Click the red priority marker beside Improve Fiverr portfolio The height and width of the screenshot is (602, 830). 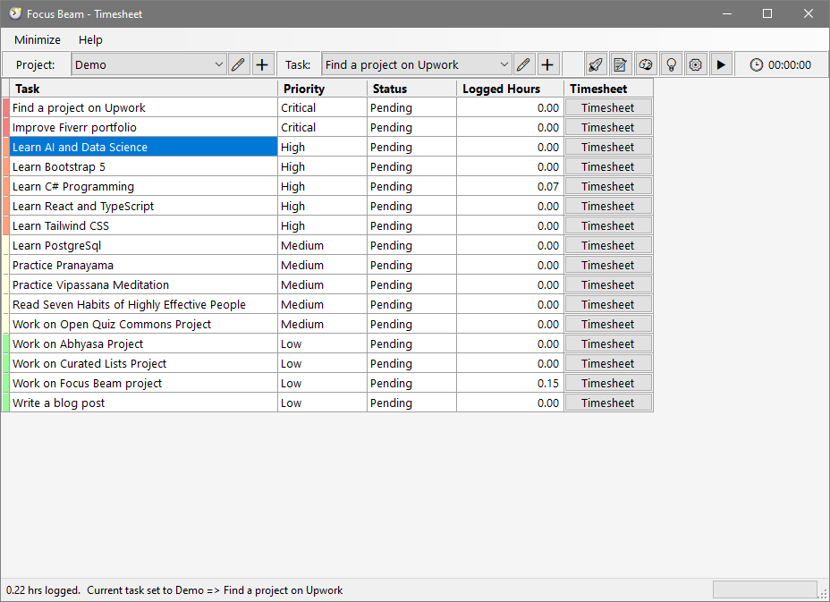click(5, 128)
